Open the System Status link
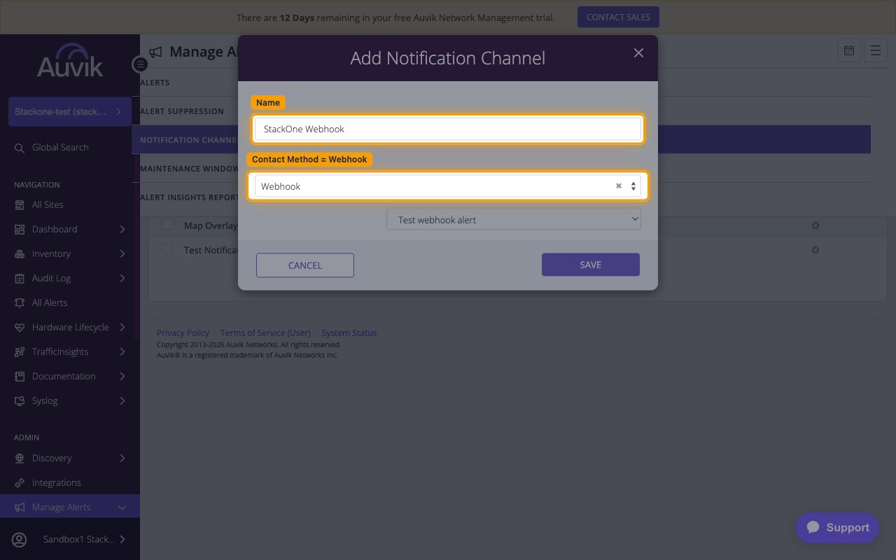 tap(349, 333)
